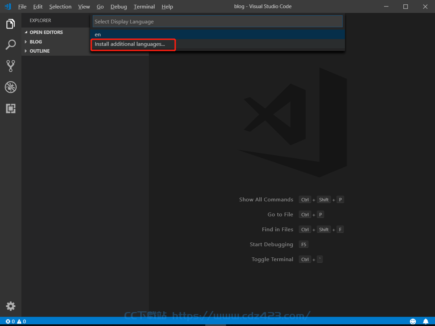This screenshot has width=435, height=326.
Task: Click the Find in Files hint text
Action: coord(278,230)
